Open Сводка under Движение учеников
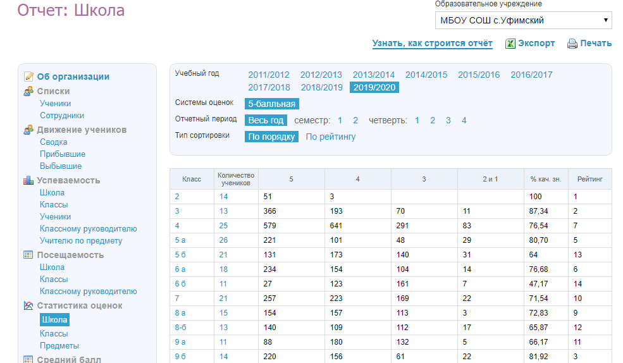Viewport: 623px width, 363px height. [x=53, y=142]
